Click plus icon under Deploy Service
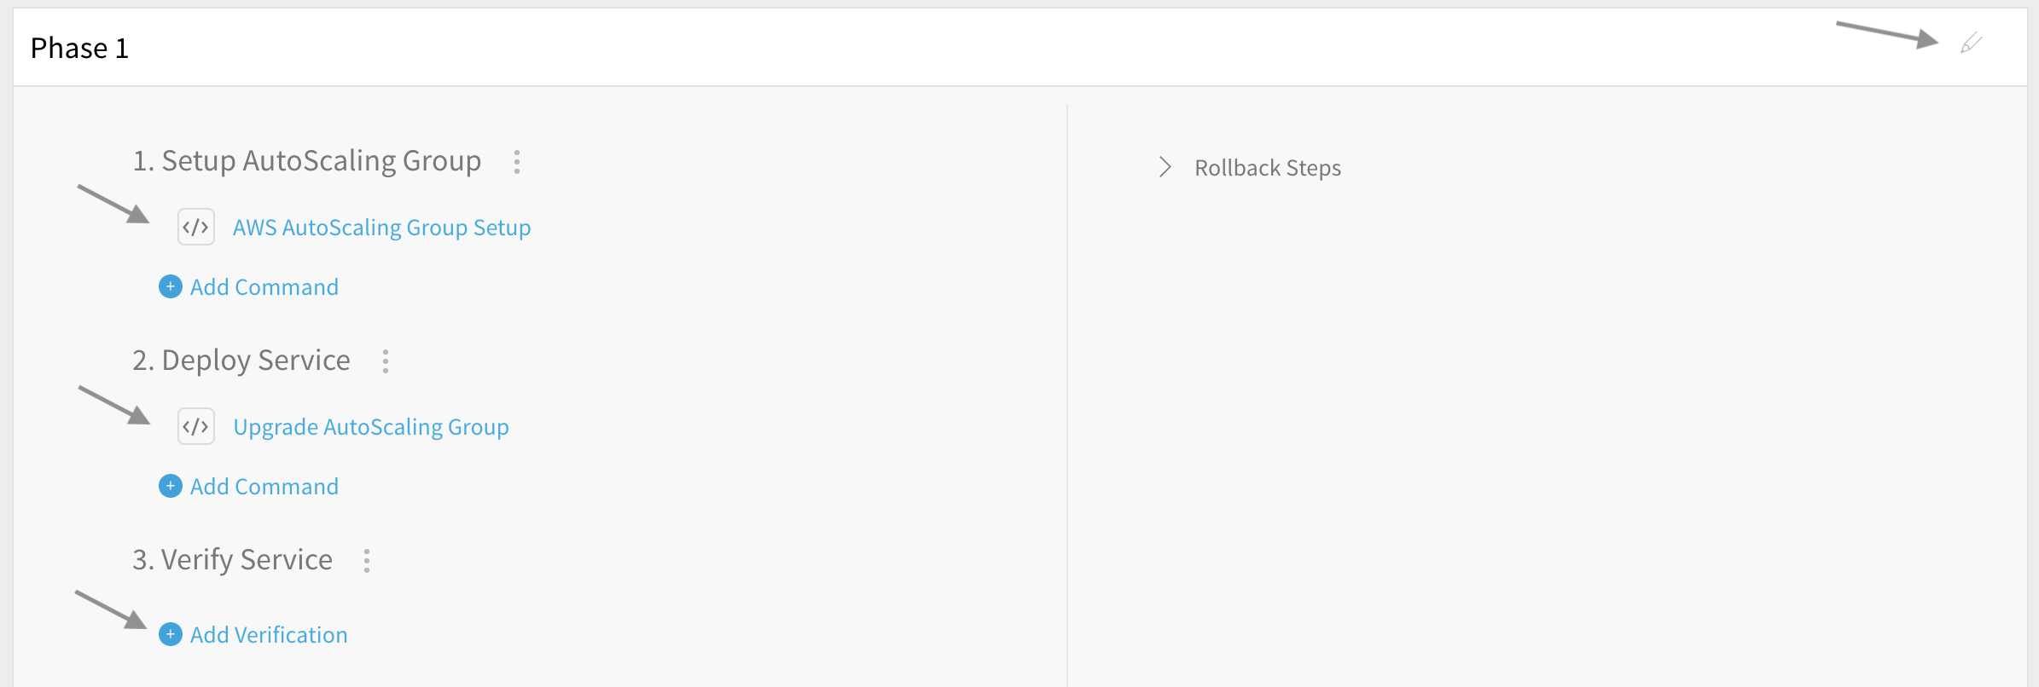Image resolution: width=2039 pixels, height=687 pixels. tap(171, 486)
